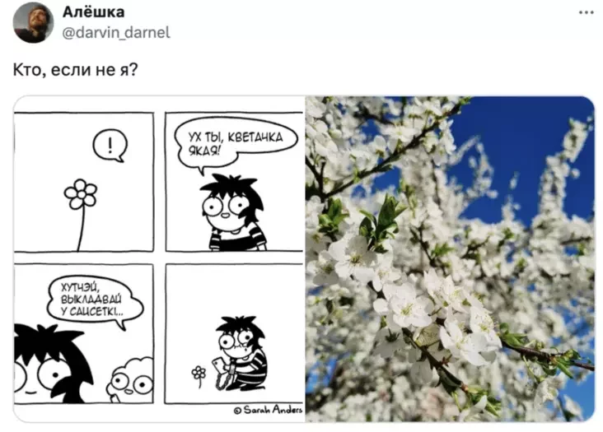Open the white blossom tree photo
This screenshot has width=603, height=432.
[450, 259]
